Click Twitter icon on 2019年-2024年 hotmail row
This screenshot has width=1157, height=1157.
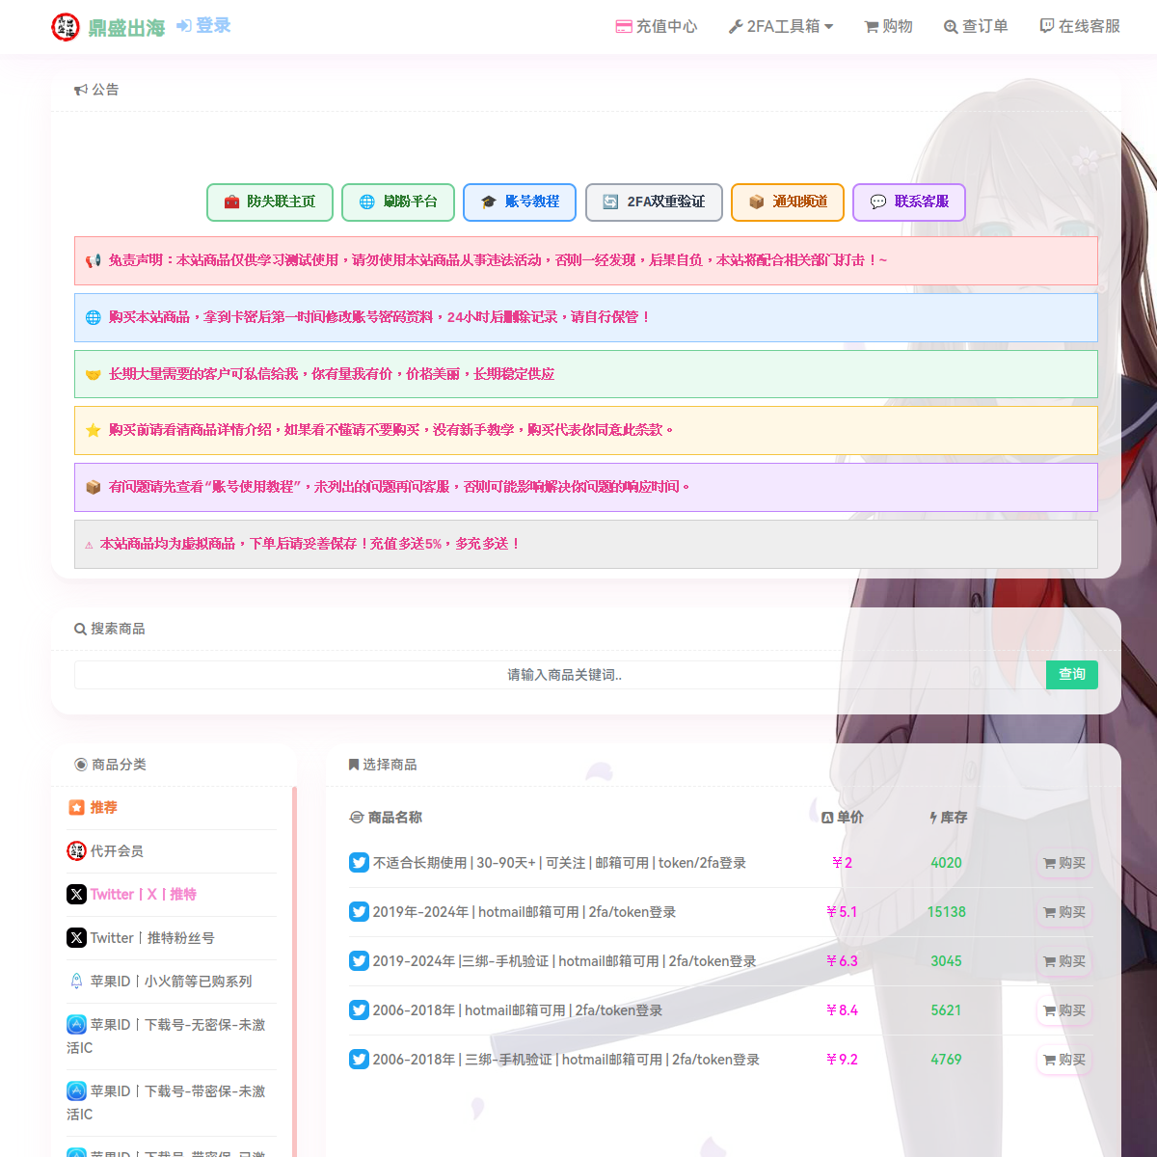(x=359, y=912)
